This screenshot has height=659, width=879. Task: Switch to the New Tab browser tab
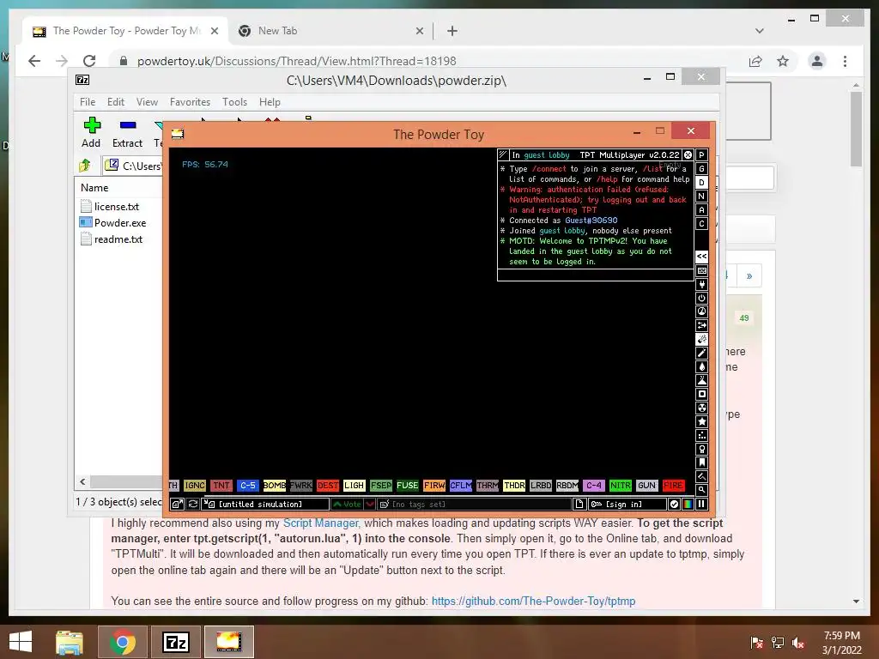[330, 31]
